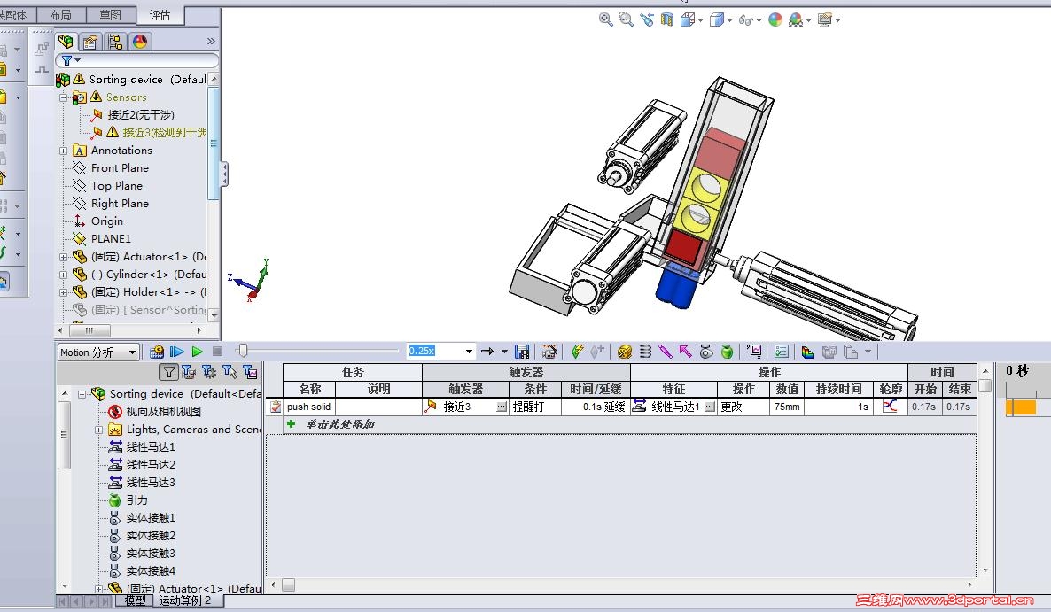The width and height of the screenshot is (1051, 612).
Task: Click the Hide/Show Items glasses icon
Action: pos(745,20)
